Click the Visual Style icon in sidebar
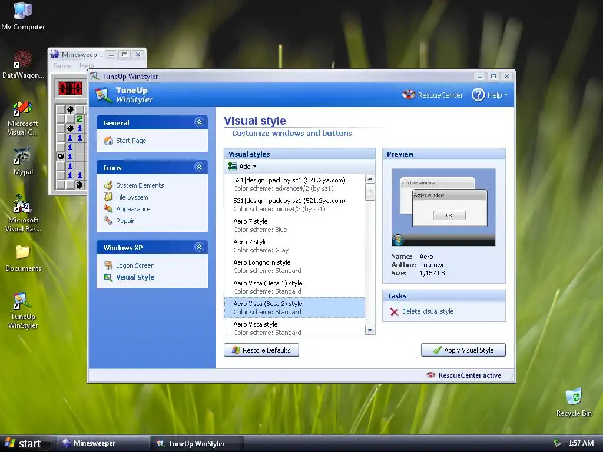 [108, 277]
